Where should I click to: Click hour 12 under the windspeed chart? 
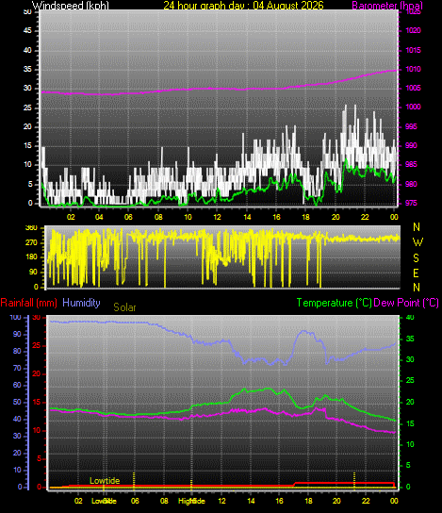218,217
